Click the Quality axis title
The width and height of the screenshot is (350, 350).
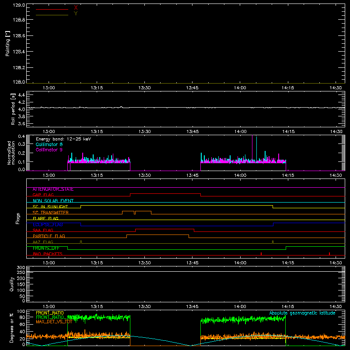(12, 284)
